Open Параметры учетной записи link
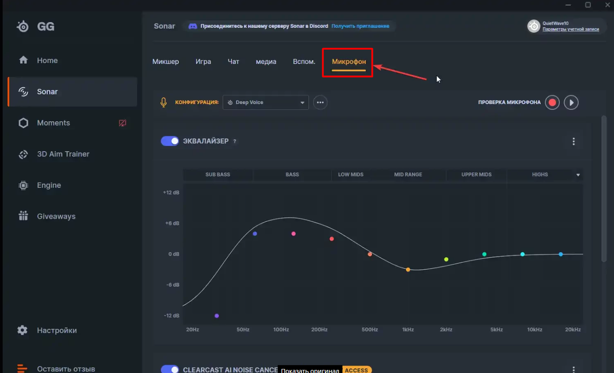Screen dimensions: 614x373 click(x=571, y=29)
